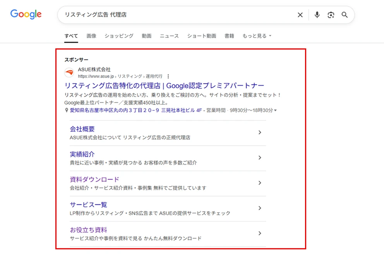Expand the もっと見る dropdown
The height and width of the screenshot is (254, 384).
point(257,36)
